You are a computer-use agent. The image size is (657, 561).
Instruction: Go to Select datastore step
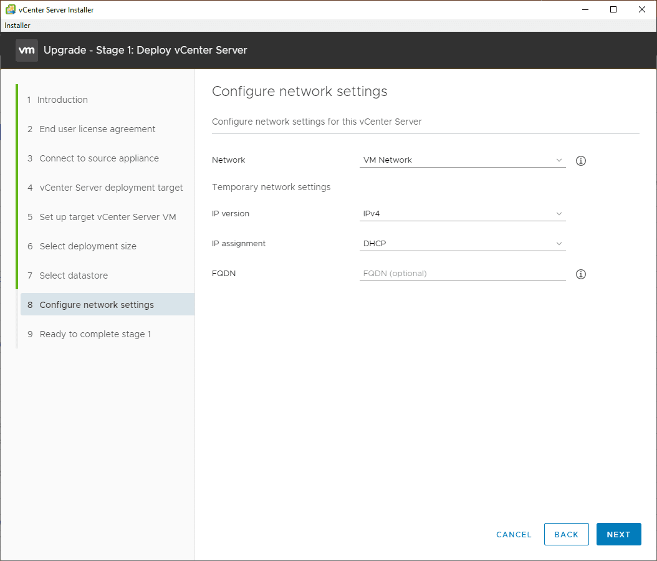74,276
